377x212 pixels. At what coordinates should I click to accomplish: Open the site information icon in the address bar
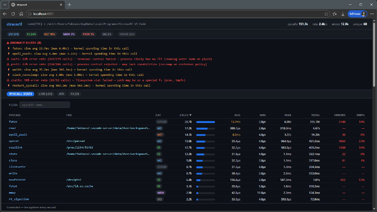(x=30, y=14)
